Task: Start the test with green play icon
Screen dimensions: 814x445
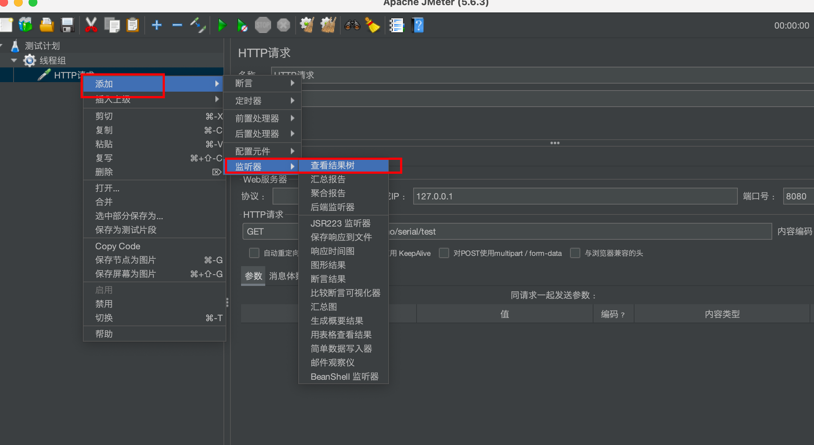Action: click(x=222, y=25)
